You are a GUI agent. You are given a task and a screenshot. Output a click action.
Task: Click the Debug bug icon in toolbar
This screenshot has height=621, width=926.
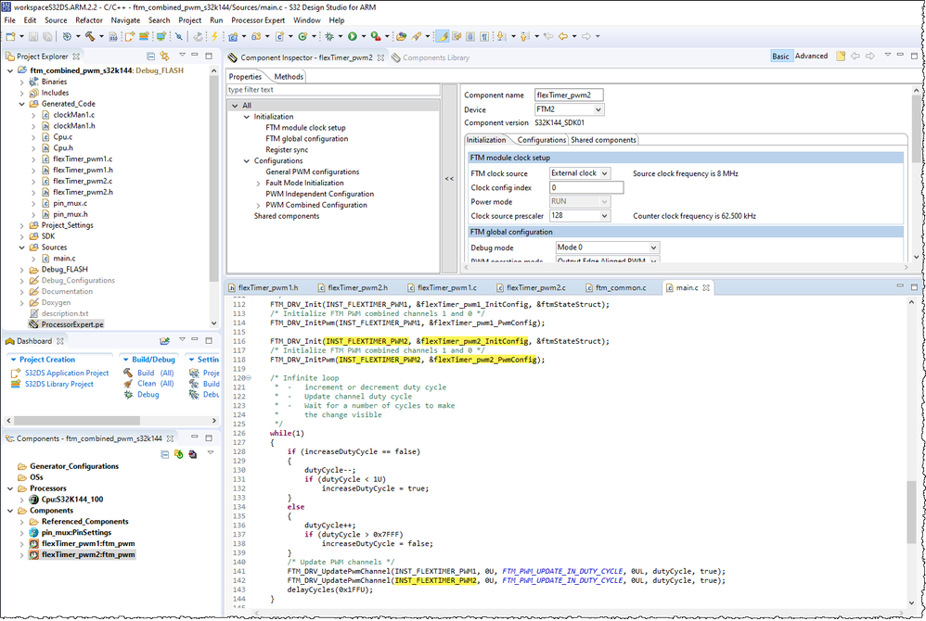coord(329,37)
